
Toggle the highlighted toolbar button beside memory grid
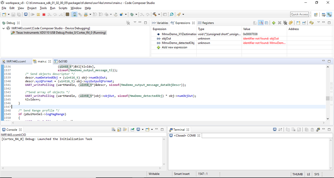click(74, 14)
